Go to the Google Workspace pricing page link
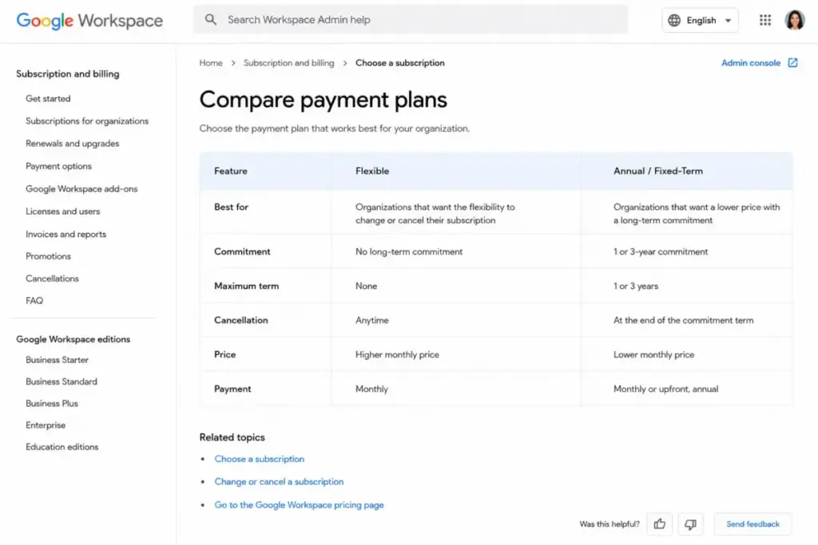 [299, 505]
